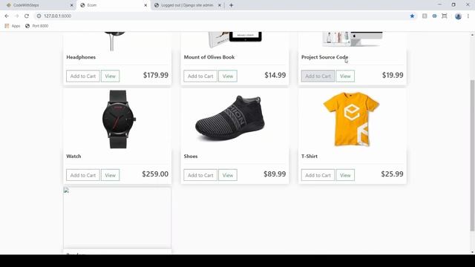View the Mount of Olives Book product
This screenshot has height=267, width=475.
click(x=228, y=76)
